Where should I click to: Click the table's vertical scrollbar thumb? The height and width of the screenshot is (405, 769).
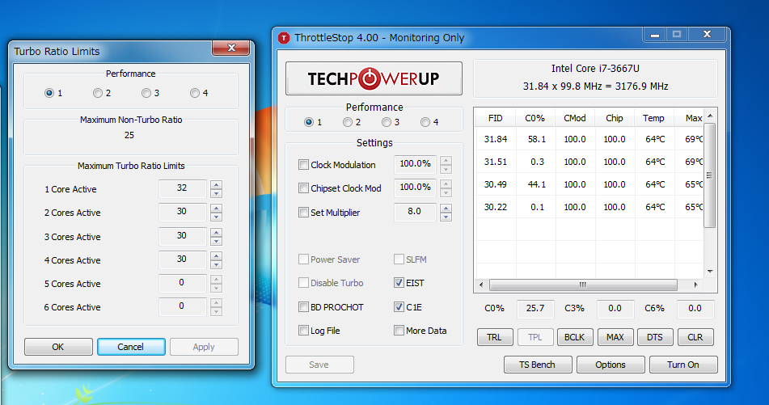click(710, 175)
